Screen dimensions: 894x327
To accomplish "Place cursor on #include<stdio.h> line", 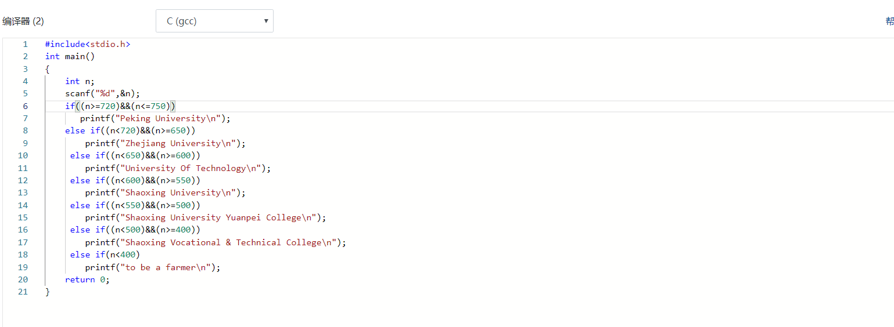I will point(87,44).
